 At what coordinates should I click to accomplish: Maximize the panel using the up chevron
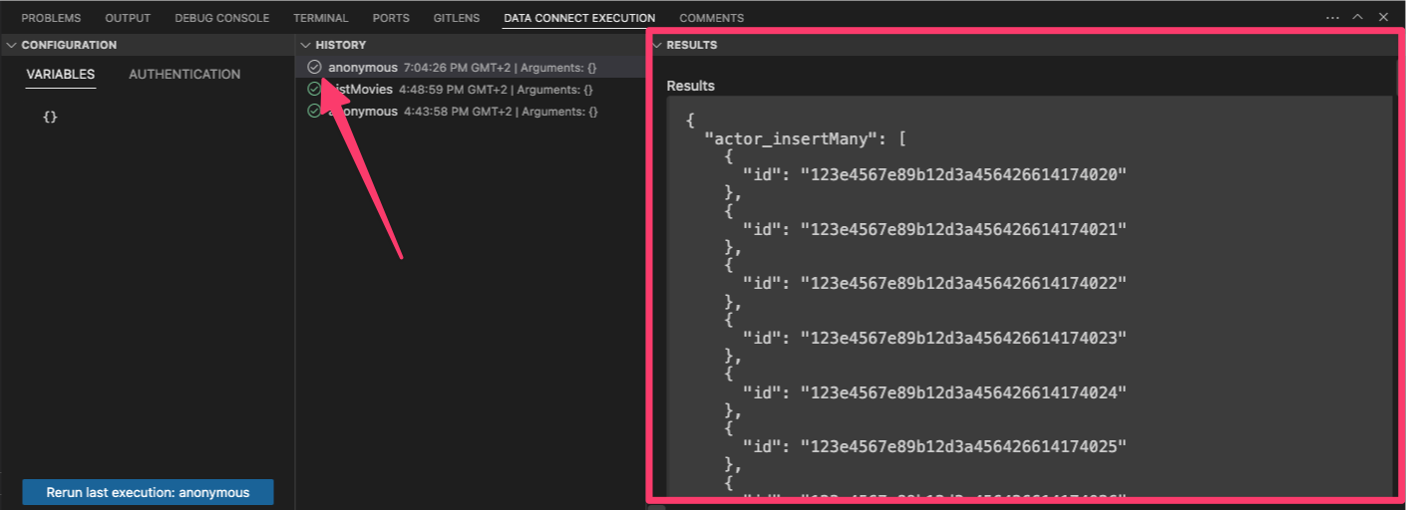[x=1357, y=18]
